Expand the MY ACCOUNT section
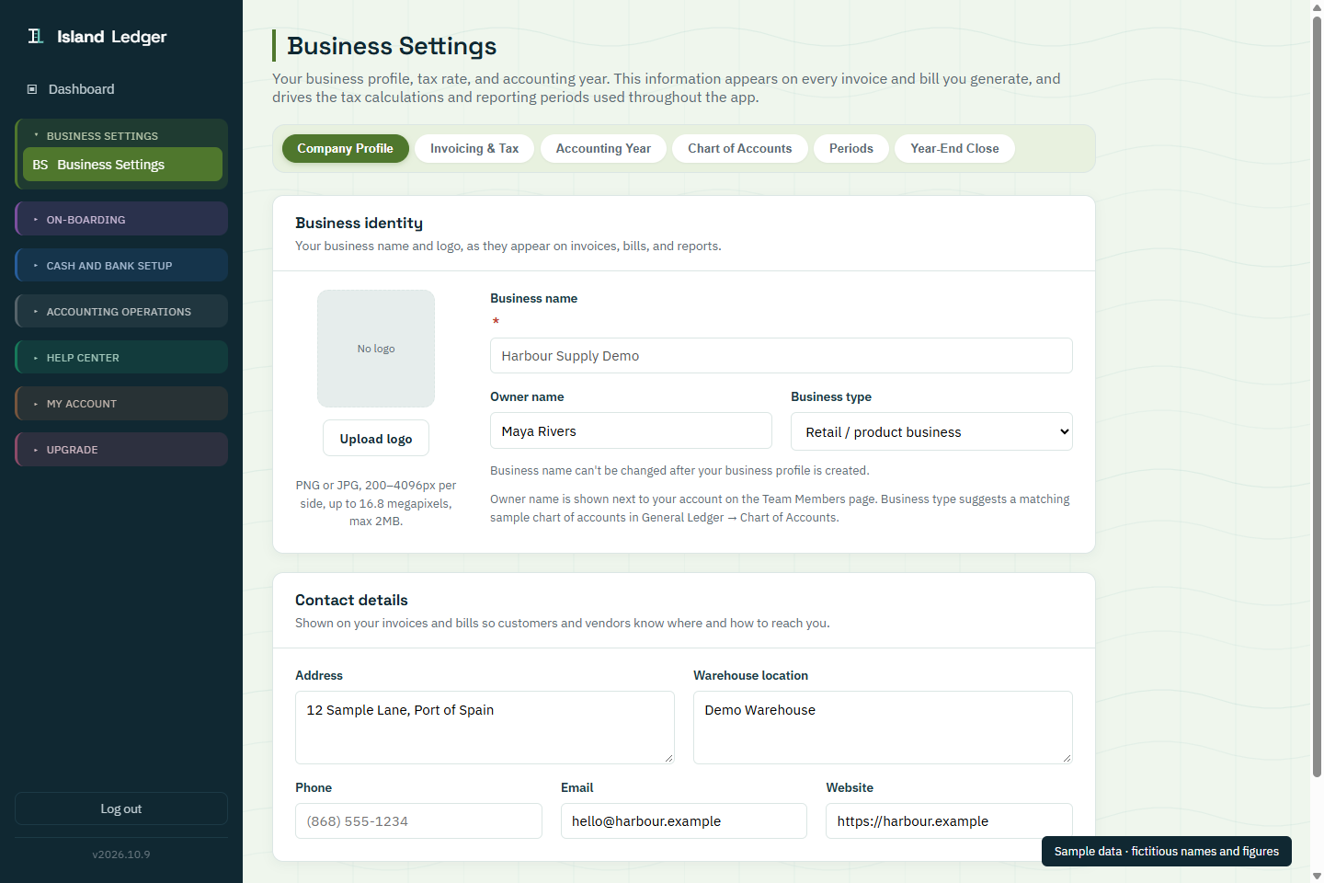The height and width of the screenshot is (883, 1324). point(121,403)
